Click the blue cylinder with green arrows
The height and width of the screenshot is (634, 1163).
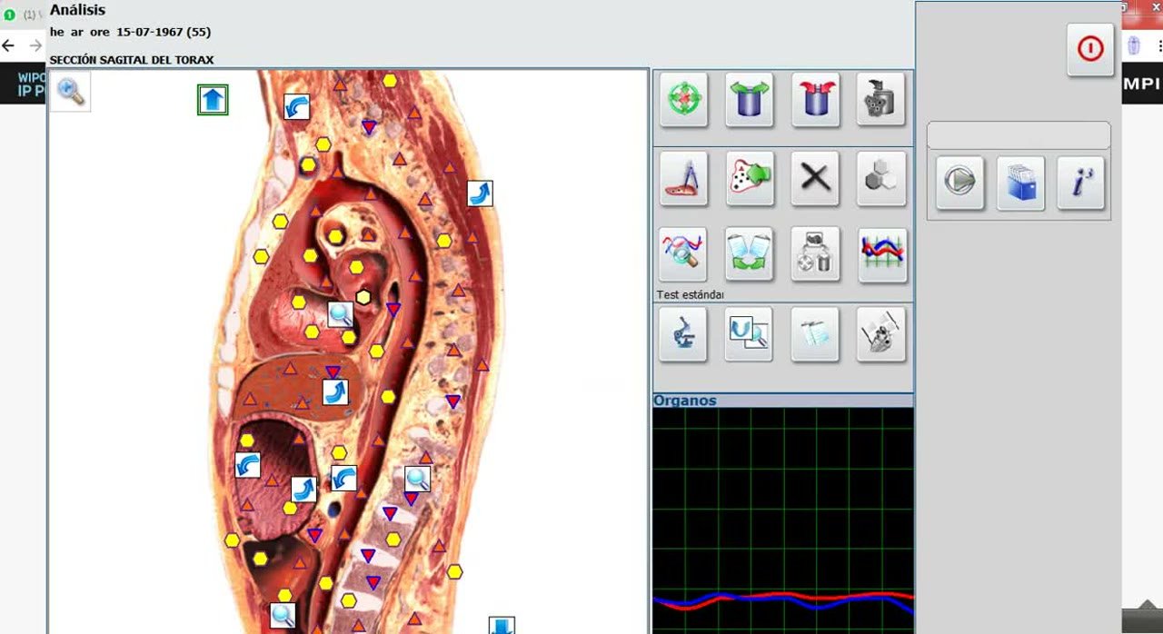coord(749,99)
